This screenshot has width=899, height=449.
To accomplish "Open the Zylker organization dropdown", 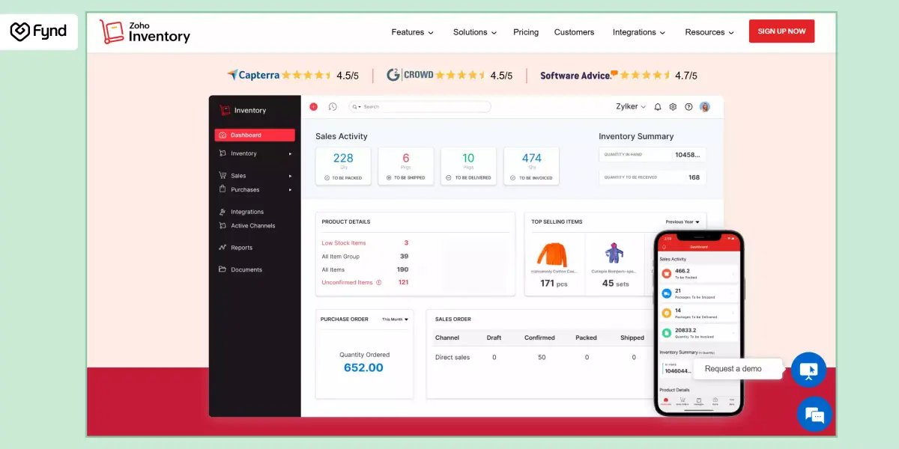I will coord(631,107).
